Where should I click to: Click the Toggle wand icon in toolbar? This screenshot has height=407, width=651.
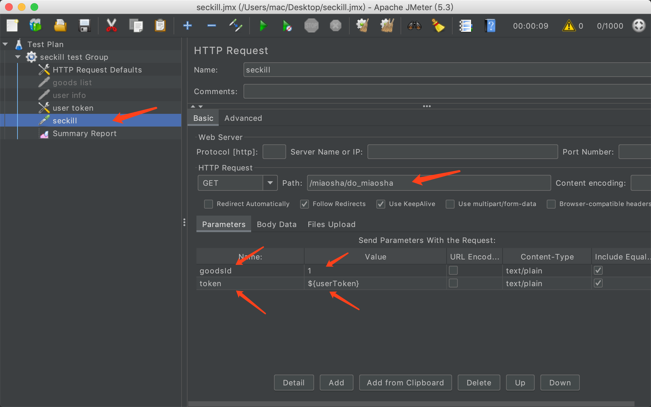click(236, 26)
